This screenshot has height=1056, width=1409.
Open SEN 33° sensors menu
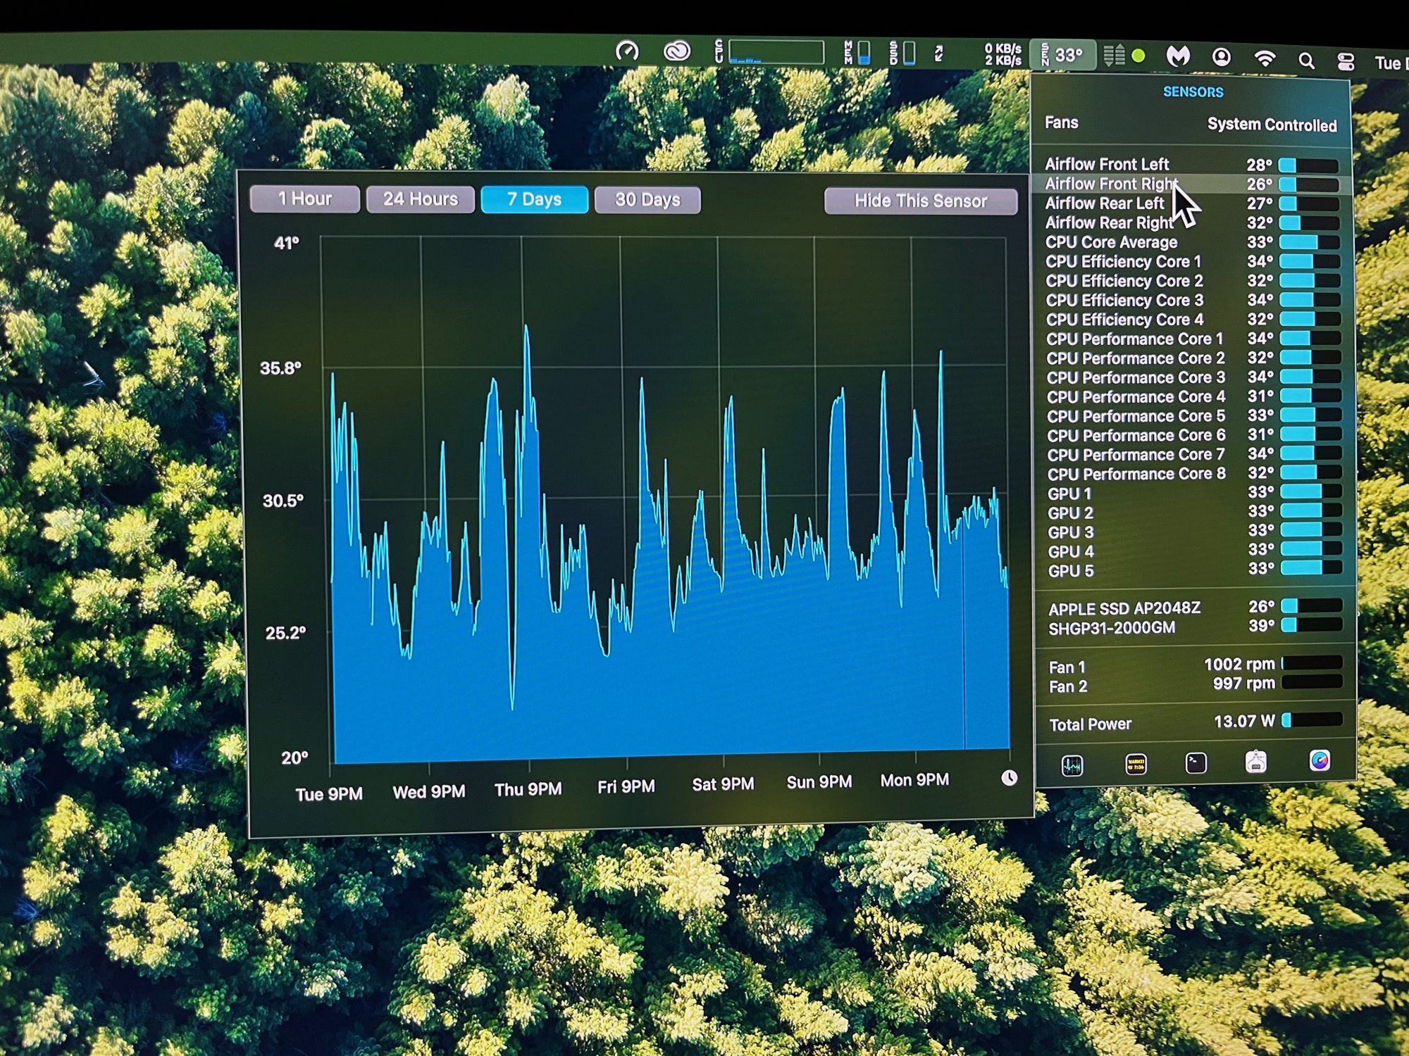point(1062,55)
